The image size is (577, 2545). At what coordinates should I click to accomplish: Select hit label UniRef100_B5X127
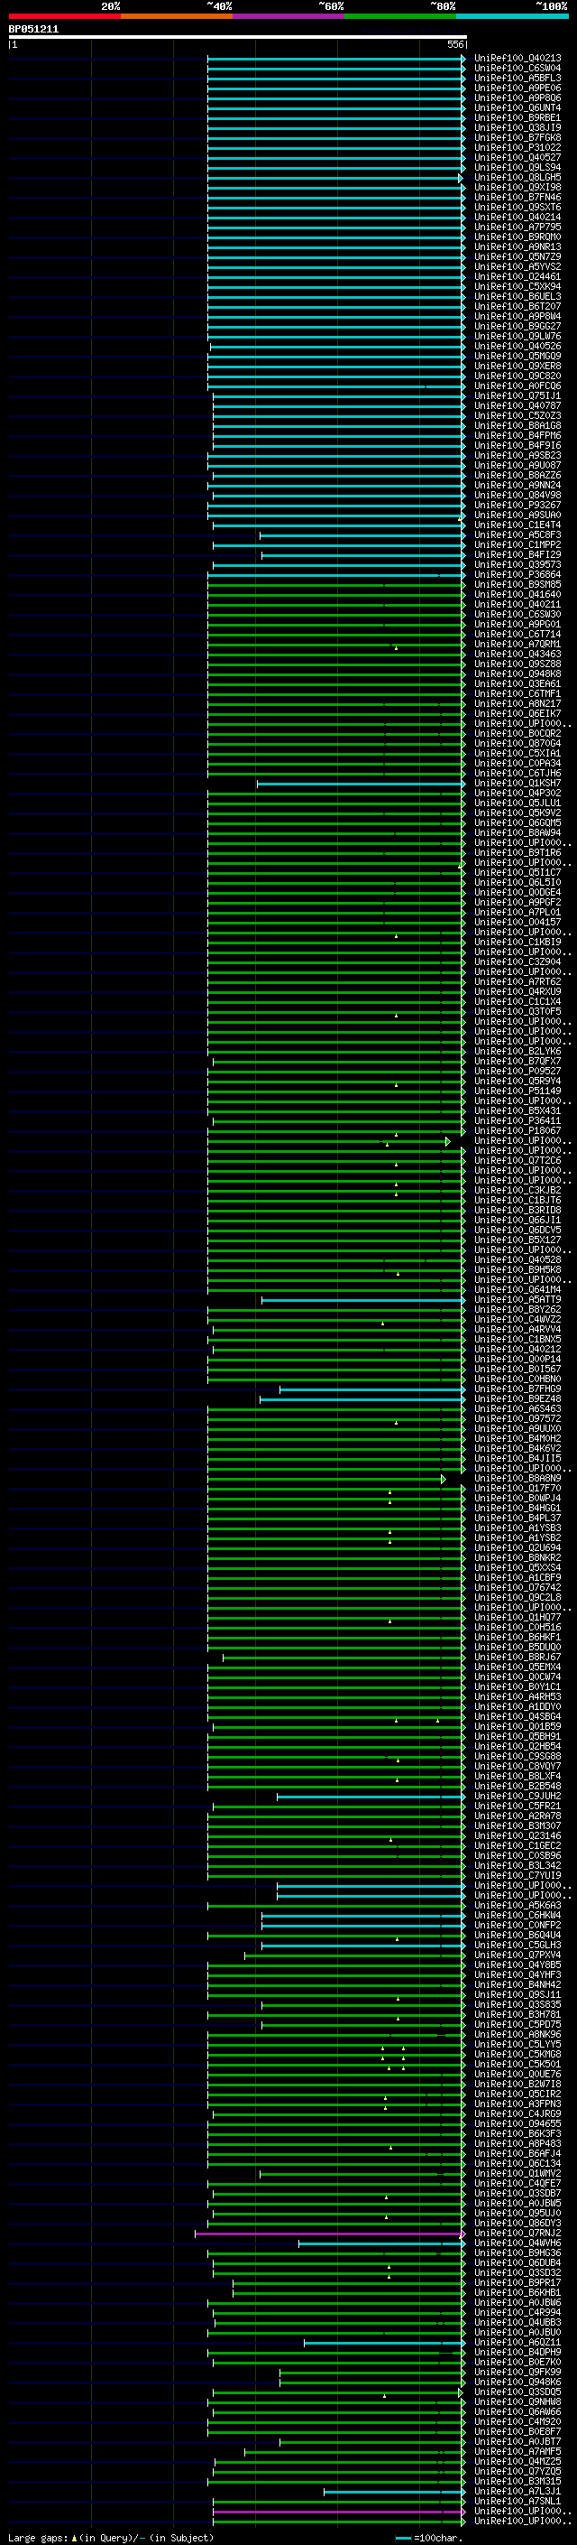coord(517,1240)
